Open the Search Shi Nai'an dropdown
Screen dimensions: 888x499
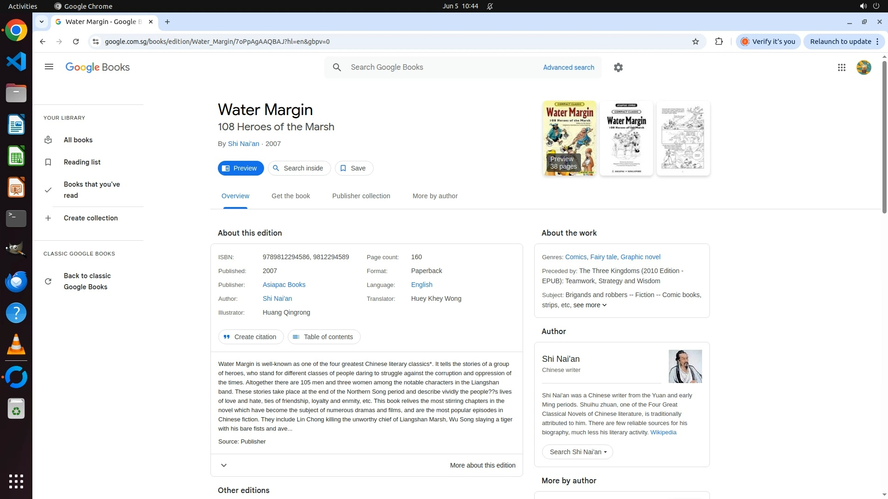point(577,452)
